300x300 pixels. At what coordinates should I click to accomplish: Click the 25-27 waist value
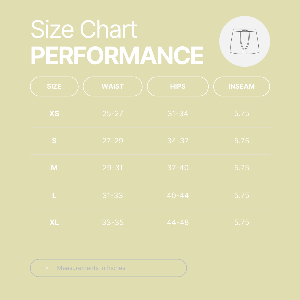(112, 114)
